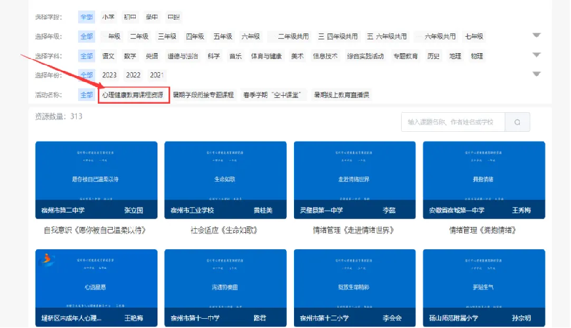Filter by subject 科学
Screen dimensions: 571x328
(x=214, y=56)
